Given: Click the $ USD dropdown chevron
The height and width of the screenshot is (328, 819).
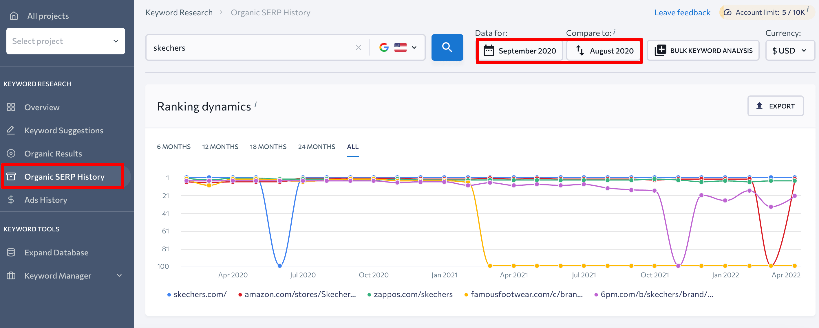Looking at the screenshot, I should (804, 51).
